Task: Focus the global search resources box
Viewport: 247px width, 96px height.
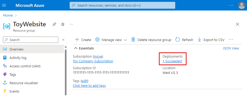Action: (x=122, y=5)
